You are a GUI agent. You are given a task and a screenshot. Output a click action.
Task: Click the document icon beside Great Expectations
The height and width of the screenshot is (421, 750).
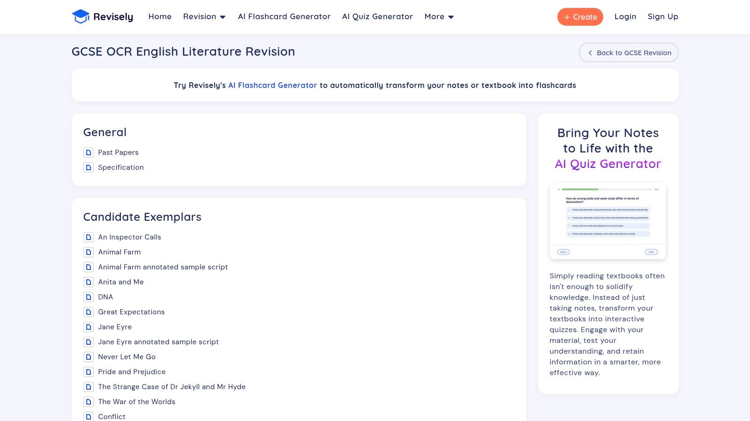pos(89,312)
